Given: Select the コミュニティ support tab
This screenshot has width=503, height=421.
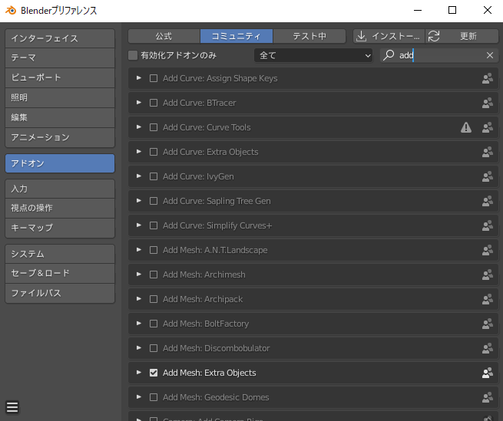Looking at the screenshot, I should (x=237, y=36).
